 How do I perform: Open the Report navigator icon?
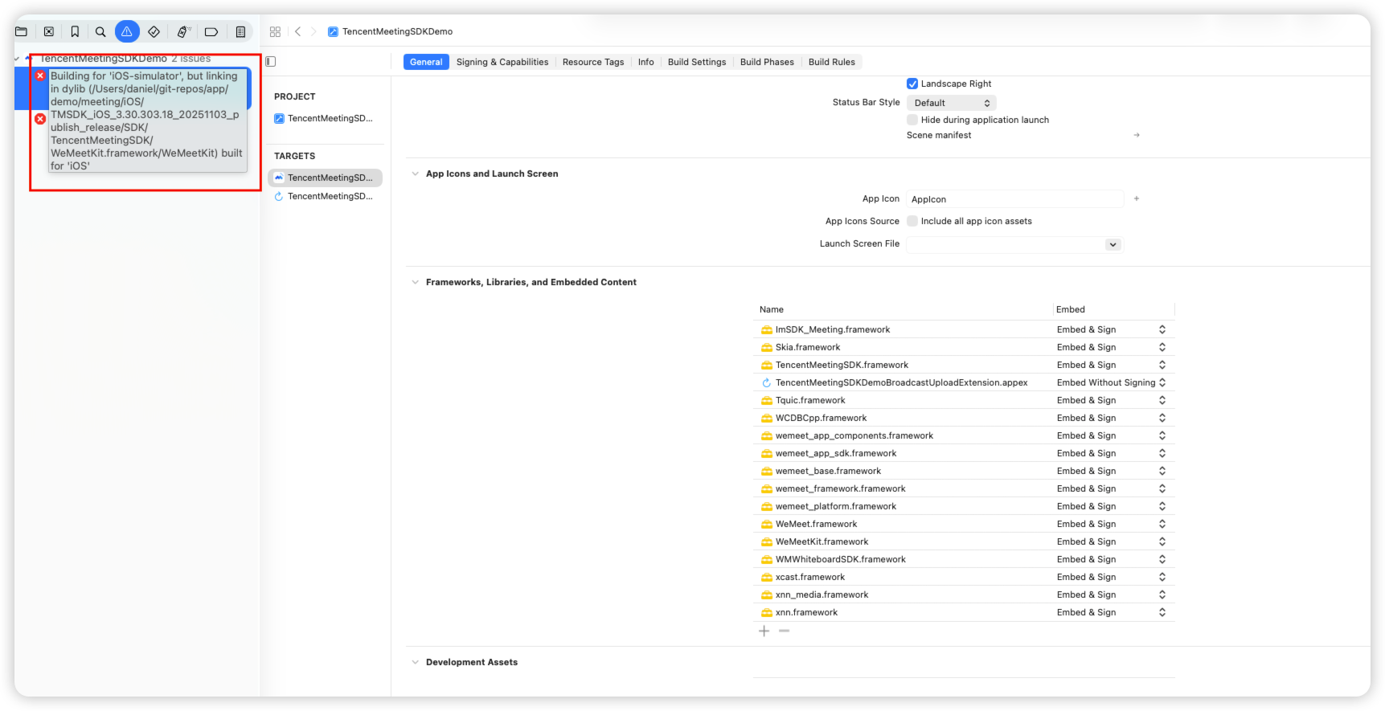tap(240, 31)
